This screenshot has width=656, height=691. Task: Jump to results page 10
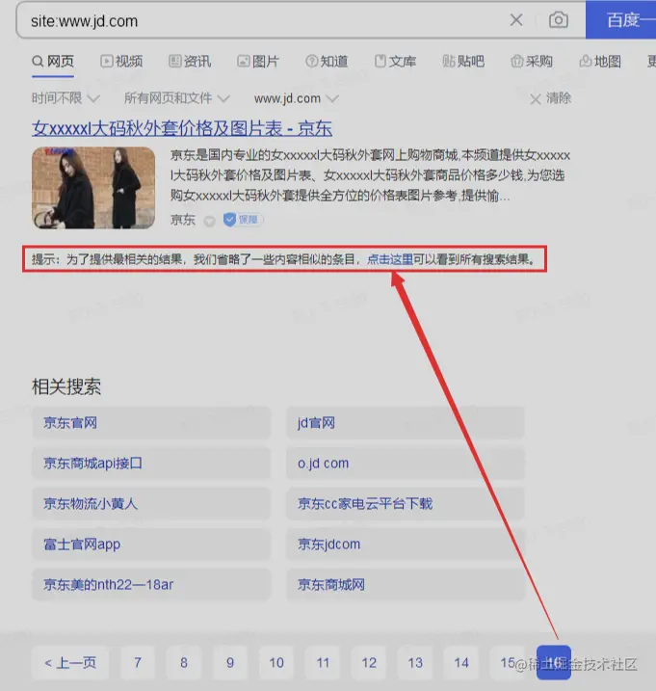[276, 663]
